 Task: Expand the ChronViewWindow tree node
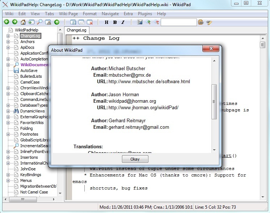coord(8,88)
